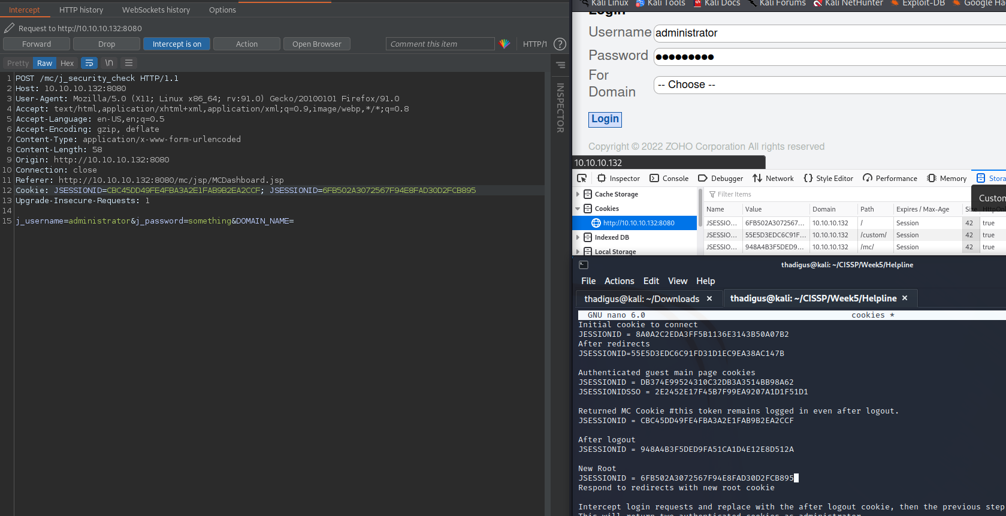
Task: Select the Intercept tab
Action: pyautogui.click(x=25, y=10)
